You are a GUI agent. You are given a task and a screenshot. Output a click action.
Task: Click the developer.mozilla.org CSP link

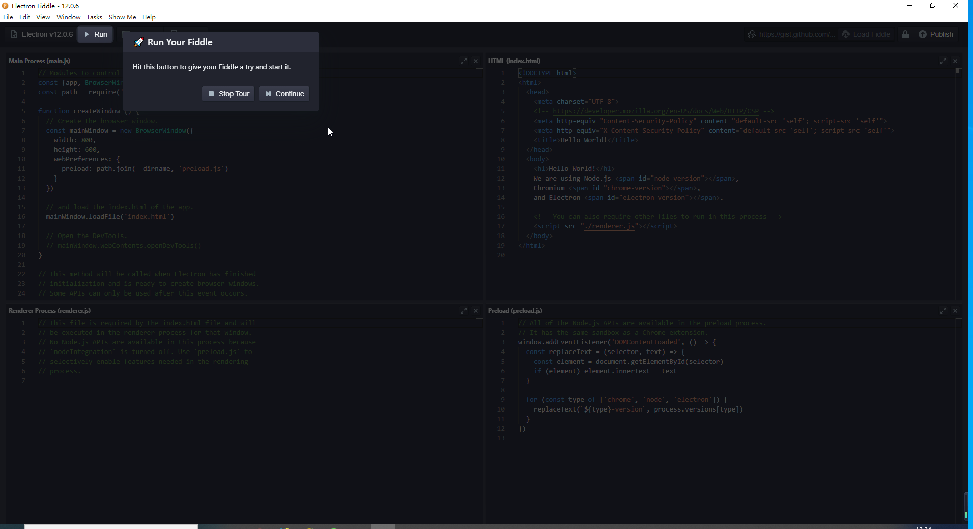click(x=656, y=111)
